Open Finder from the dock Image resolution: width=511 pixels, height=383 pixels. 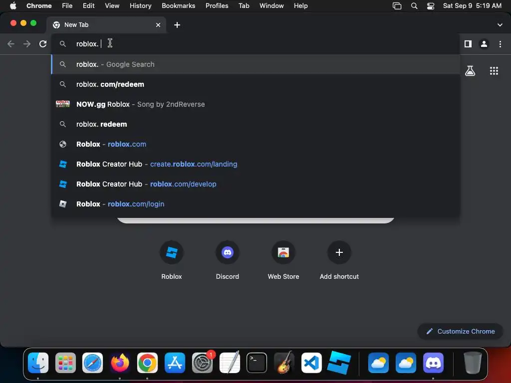(38, 363)
